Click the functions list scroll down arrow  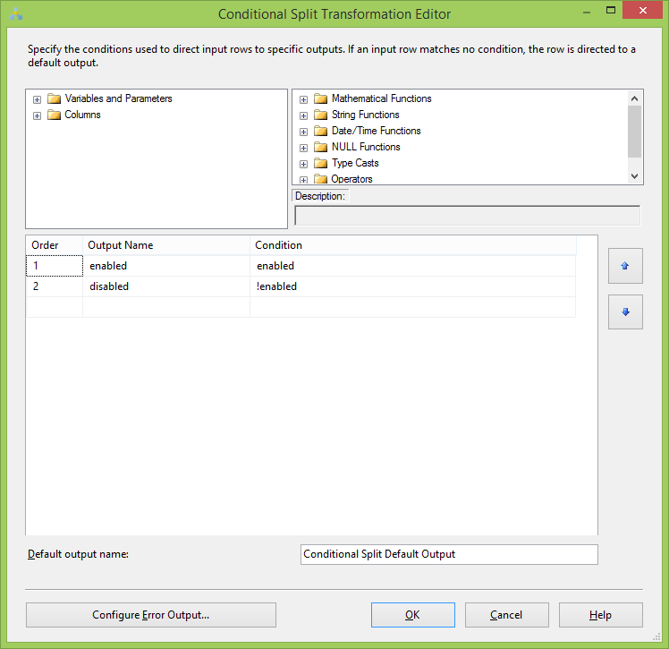click(x=634, y=176)
